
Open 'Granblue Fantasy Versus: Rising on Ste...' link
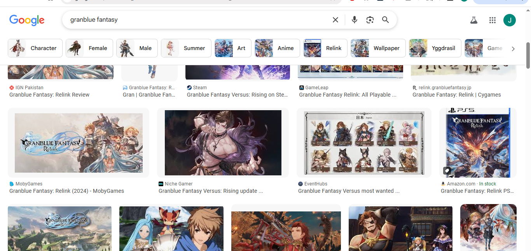238,95
